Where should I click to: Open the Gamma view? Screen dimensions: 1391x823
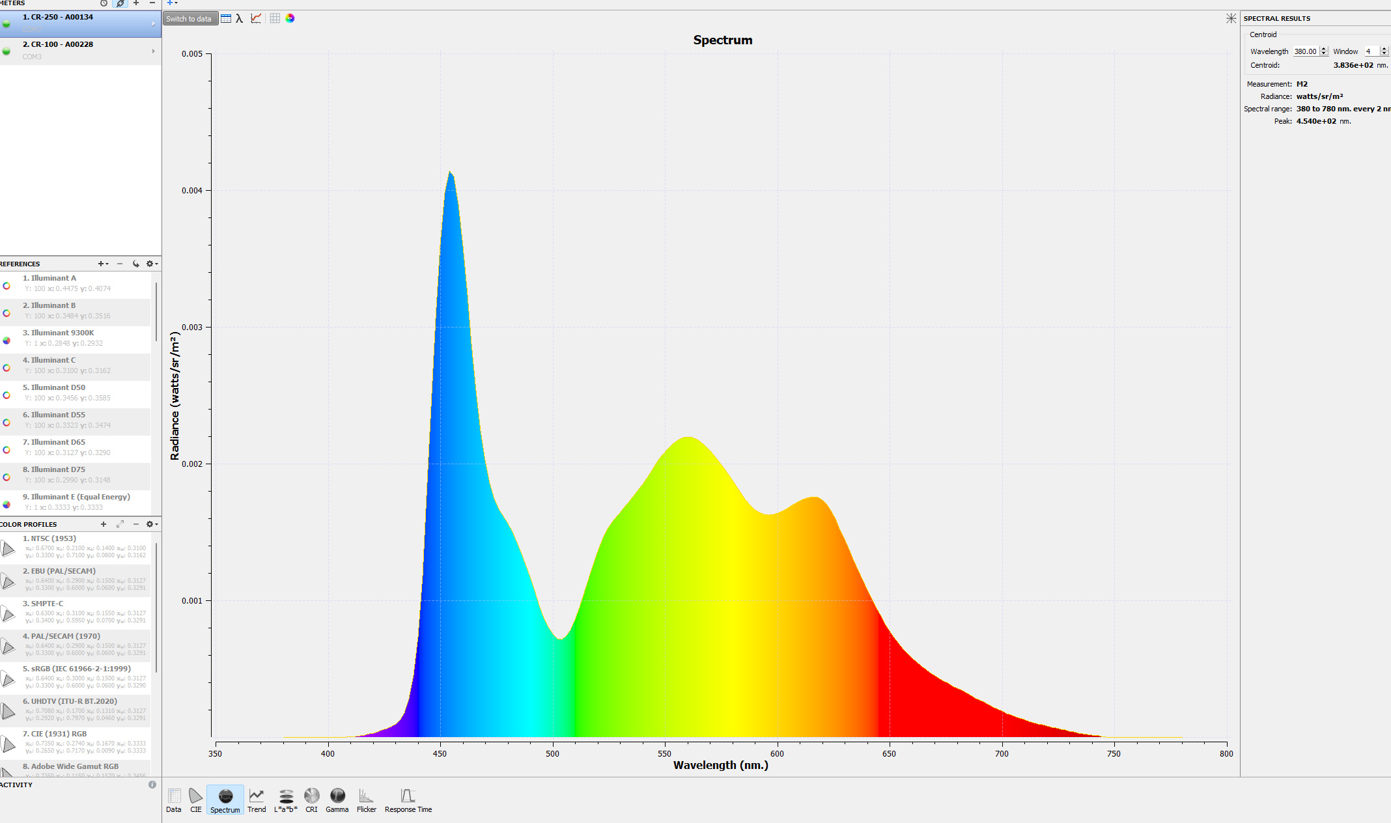[x=337, y=800]
